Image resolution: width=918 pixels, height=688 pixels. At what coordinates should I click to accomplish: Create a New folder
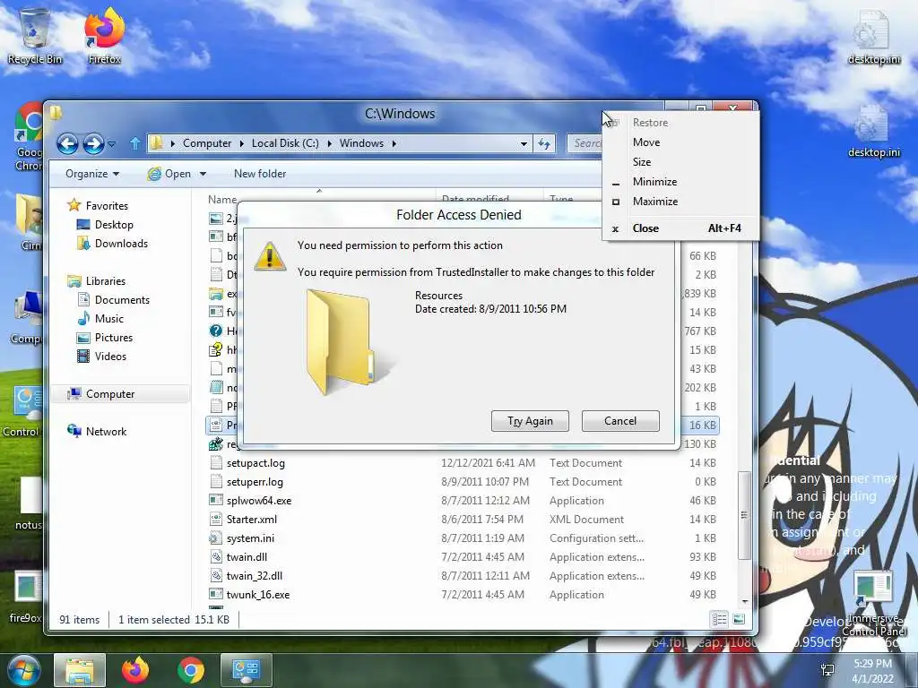click(260, 174)
